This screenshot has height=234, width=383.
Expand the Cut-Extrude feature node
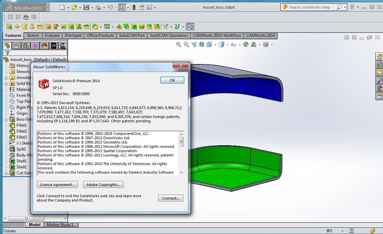tap(6, 173)
